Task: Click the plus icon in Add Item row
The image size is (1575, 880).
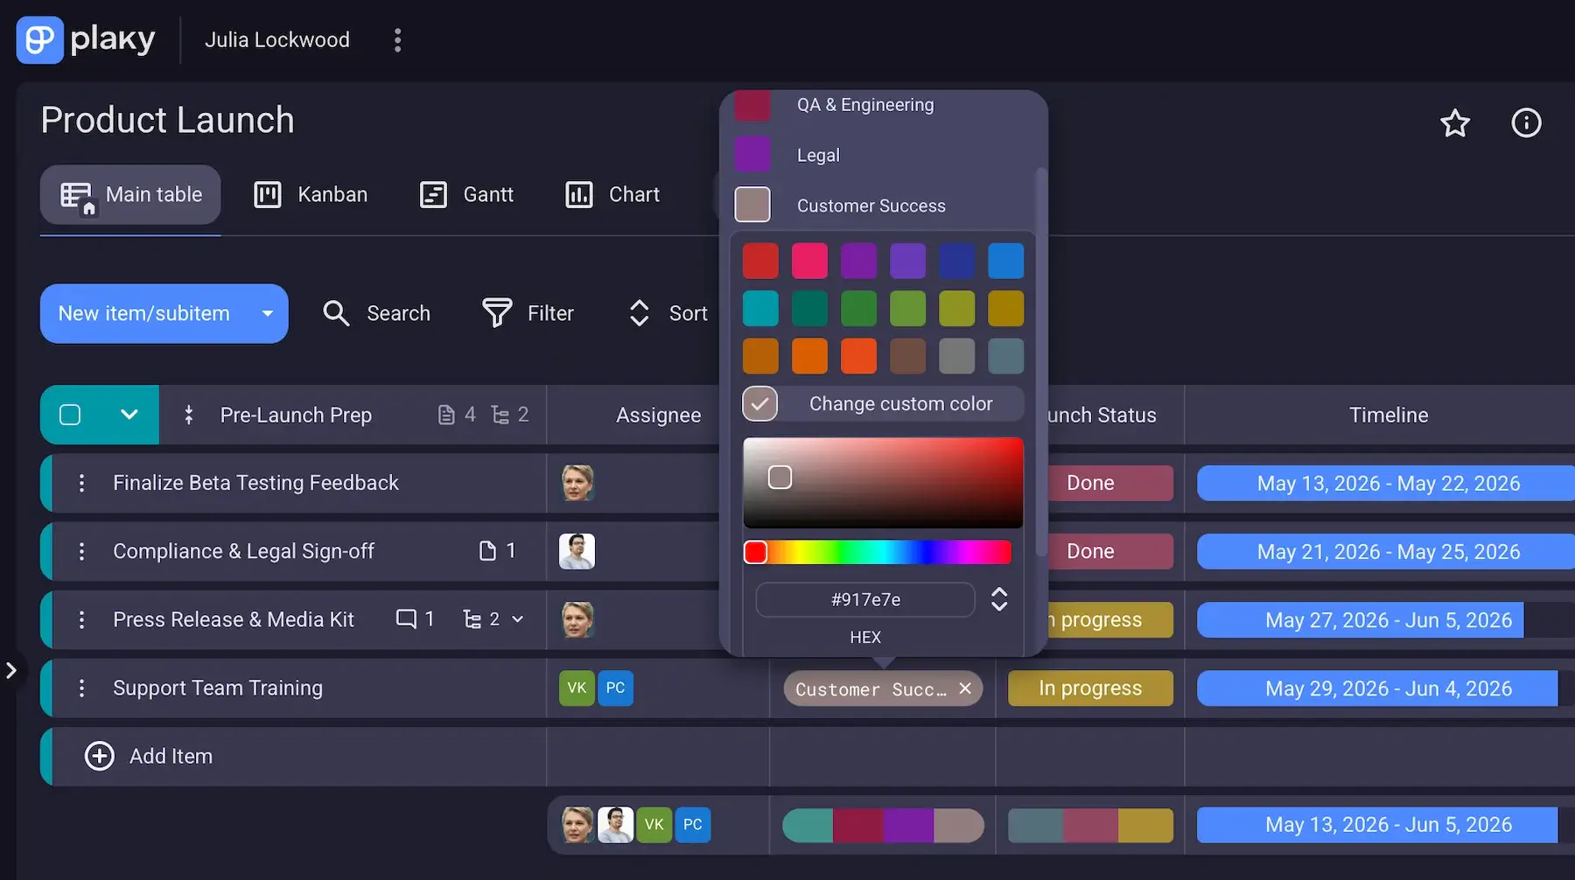Action: point(99,756)
